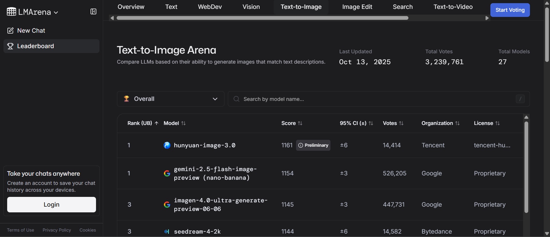Sort table by 95% CI column arrows
The height and width of the screenshot is (237, 550).
pyautogui.click(x=371, y=123)
